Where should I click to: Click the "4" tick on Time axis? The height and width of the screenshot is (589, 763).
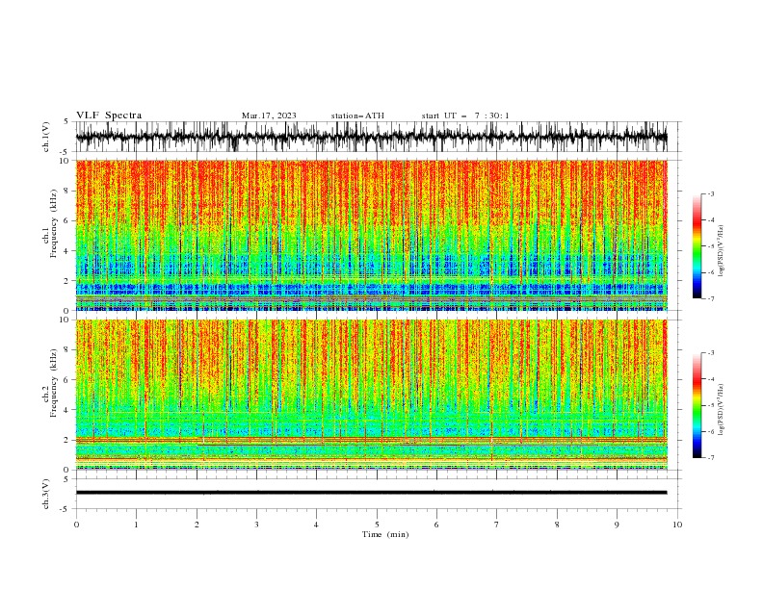coord(316,525)
